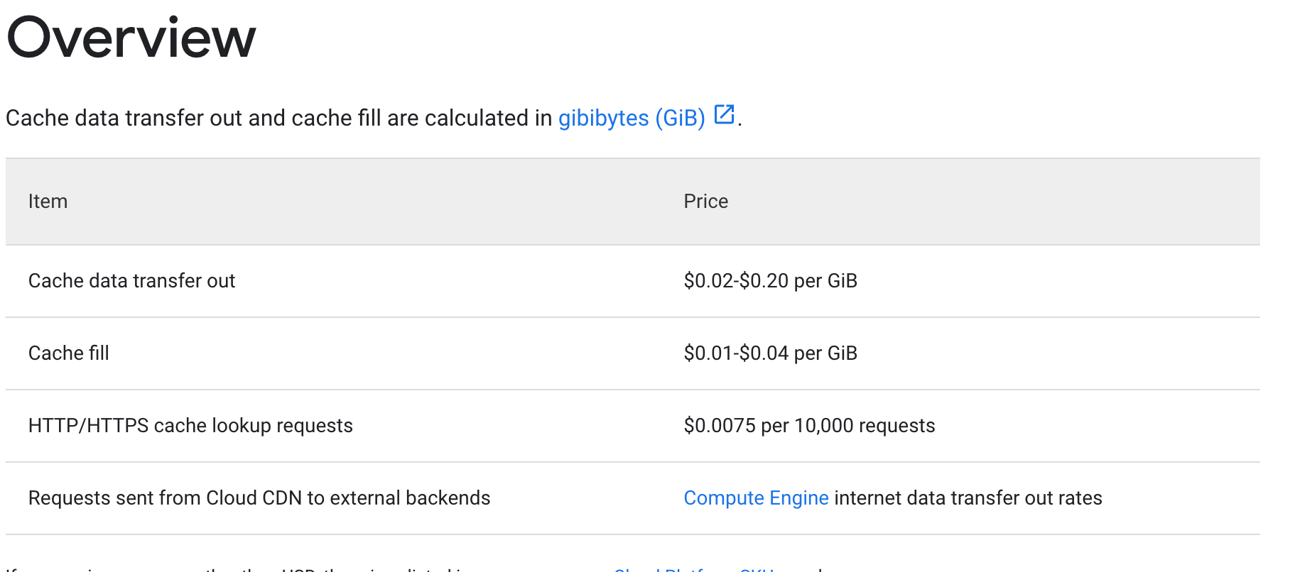Follow the Compute Engine link
This screenshot has width=1300, height=572.
(x=756, y=498)
